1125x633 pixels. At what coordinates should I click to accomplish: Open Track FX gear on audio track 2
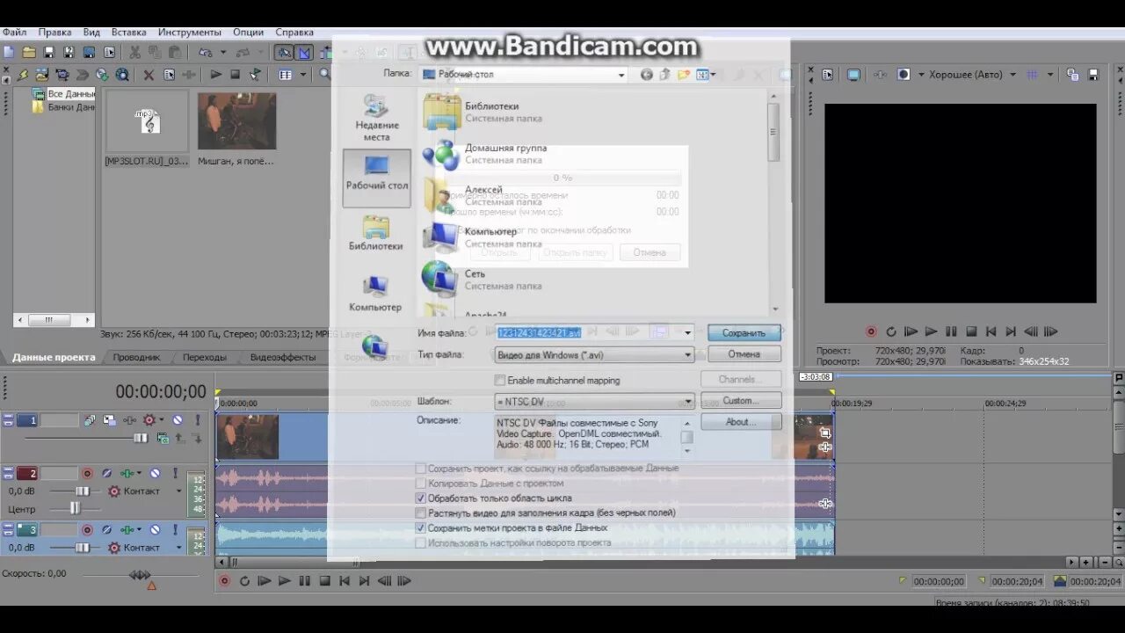[113, 491]
